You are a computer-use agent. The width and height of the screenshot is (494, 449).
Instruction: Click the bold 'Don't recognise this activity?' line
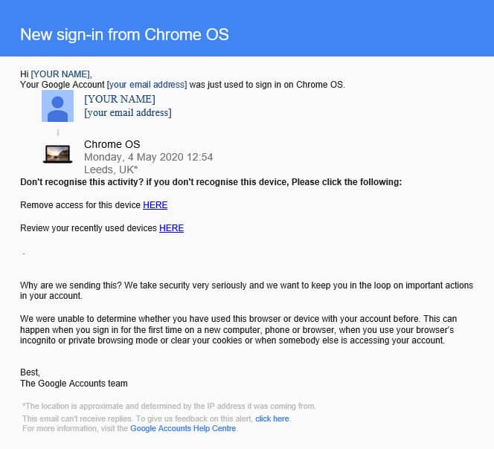(x=211, y=182)
